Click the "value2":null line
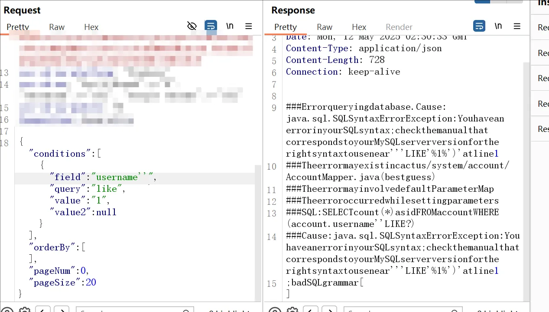Viewport: 549px width, 312px height. pos(83,212)
